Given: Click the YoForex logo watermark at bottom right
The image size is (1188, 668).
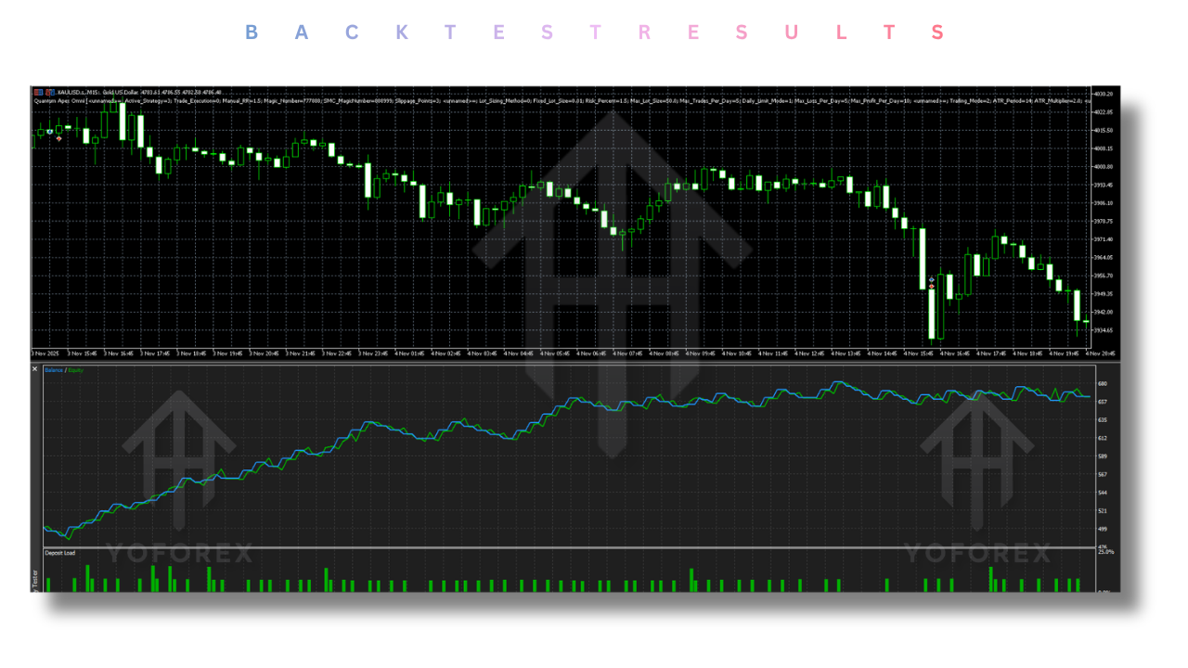Looking at the screenshot, I should tap(977, 482).
